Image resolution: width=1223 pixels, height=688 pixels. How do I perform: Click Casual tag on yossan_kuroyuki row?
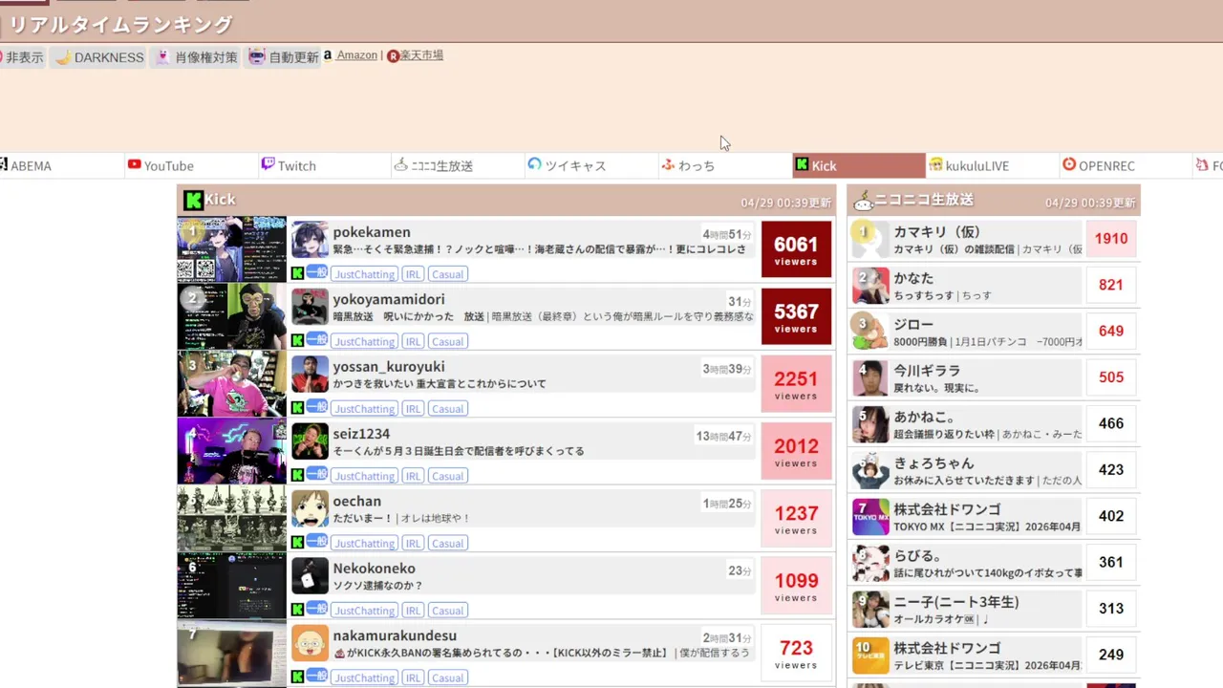click(x=447, y=409)
